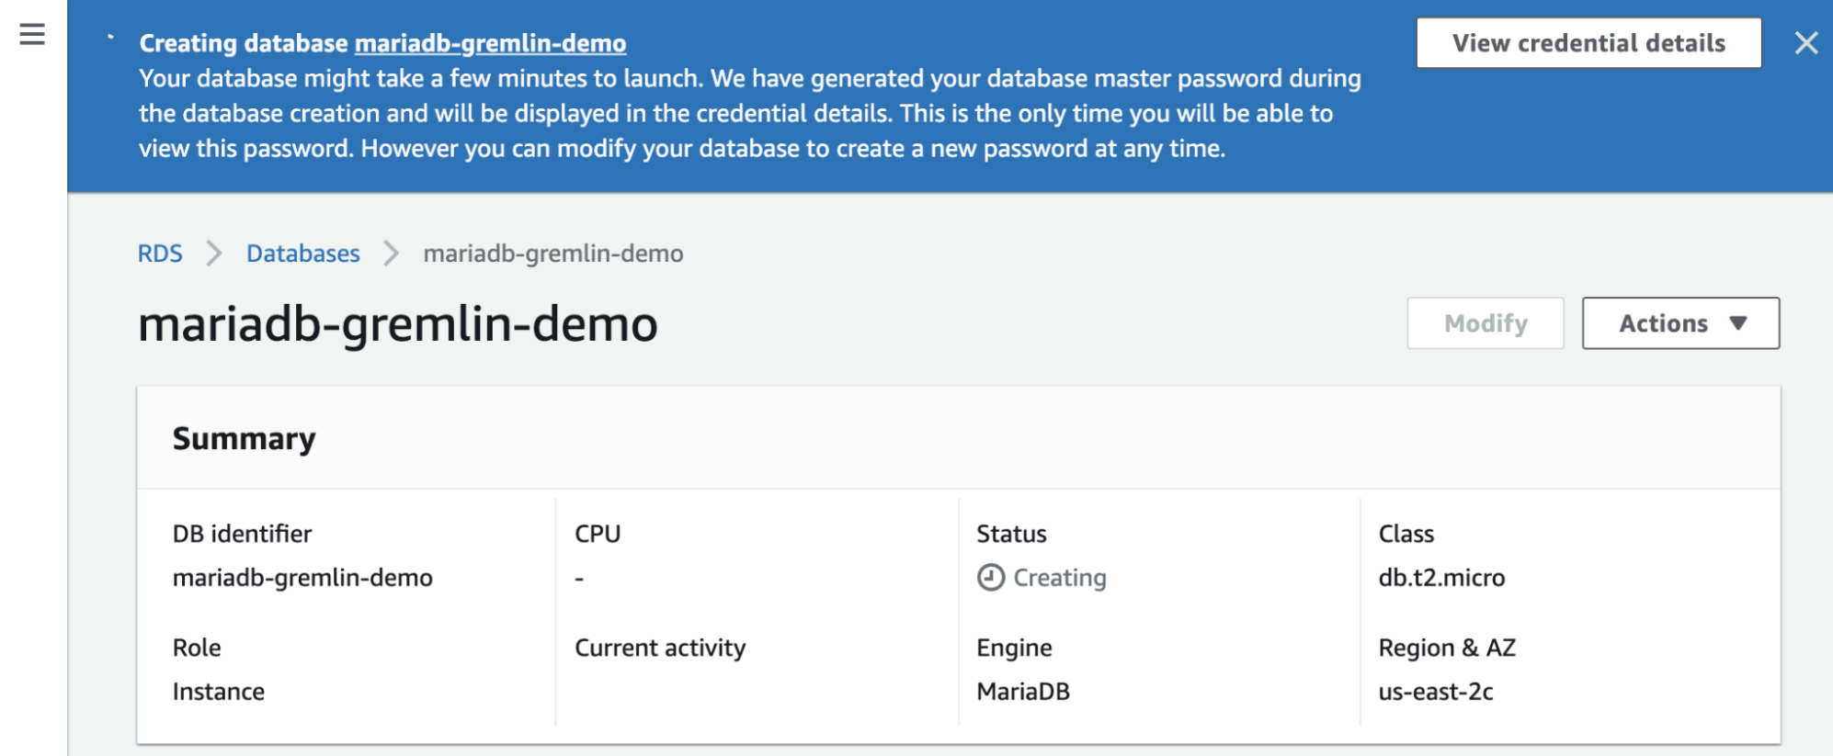Select the us-east-2c region value
Image resolution: width=1833 pixels, height=756 pixels.
coord(1435,692)
